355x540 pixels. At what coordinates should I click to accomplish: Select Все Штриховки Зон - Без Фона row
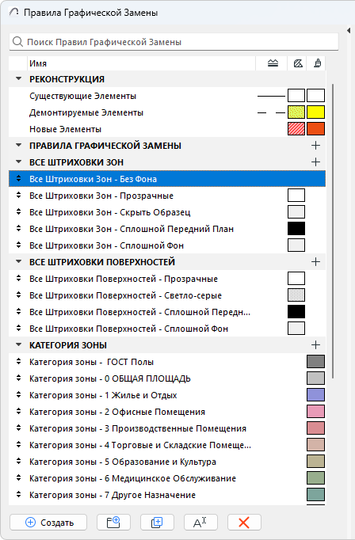pos(167,179)
